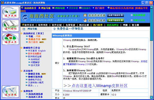The height and width of the screenshot is (100, 154).
Task: Open green link right of browser download button
Action: coord(139,15)
